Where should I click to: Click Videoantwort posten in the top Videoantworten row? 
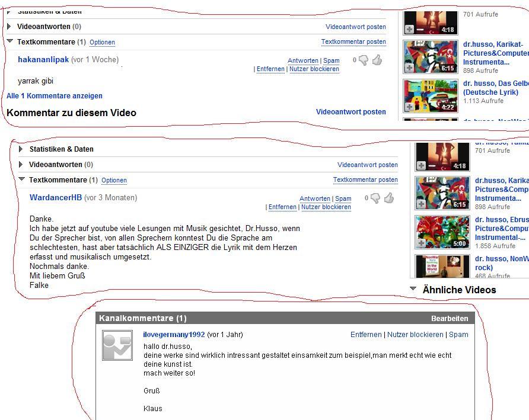[356, 27]
